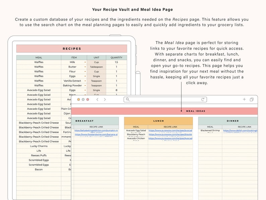Select the Life meal cell
266x200 pixels.
pyautogui.click(x=39, y=151)
